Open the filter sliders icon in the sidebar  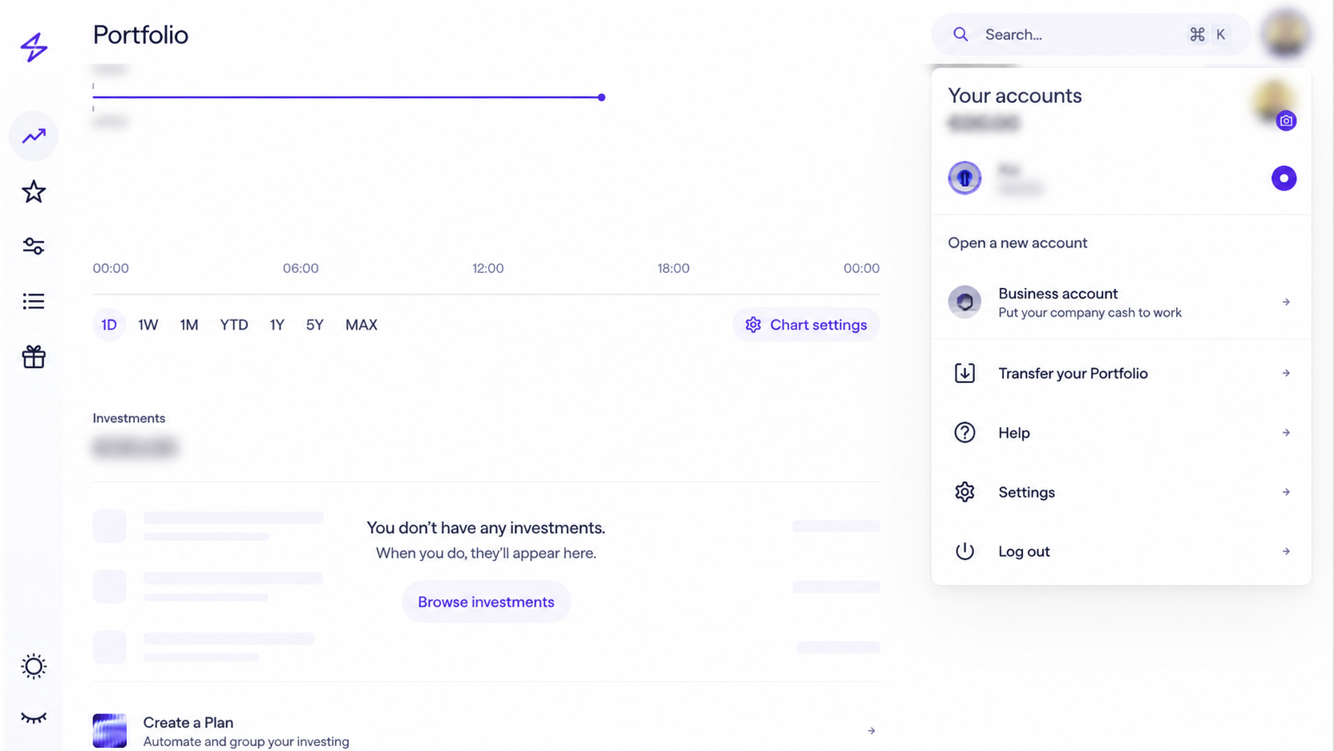(34, 246)
